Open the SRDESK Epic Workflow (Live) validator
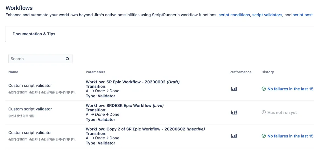This screenshot has width=314, height=154. click(30, 109)
